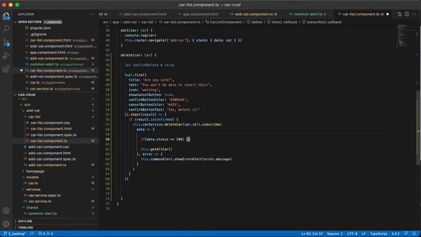Screen dimensions: 421x237
Task: Click the synchronize changes icon in status bar
Action: [x=32, y=234]
